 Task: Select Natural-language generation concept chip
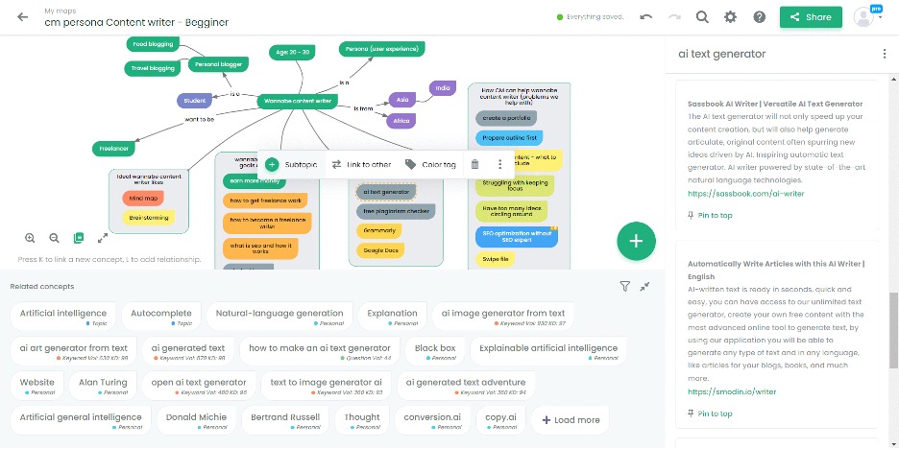coord(279,317)
